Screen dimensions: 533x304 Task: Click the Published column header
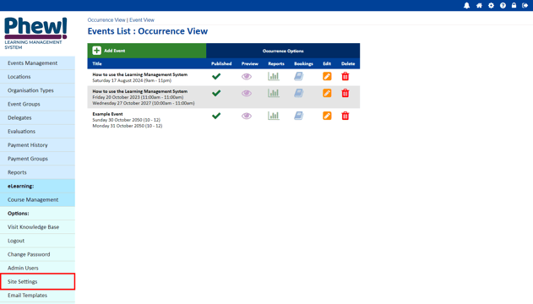pos(221,63)
